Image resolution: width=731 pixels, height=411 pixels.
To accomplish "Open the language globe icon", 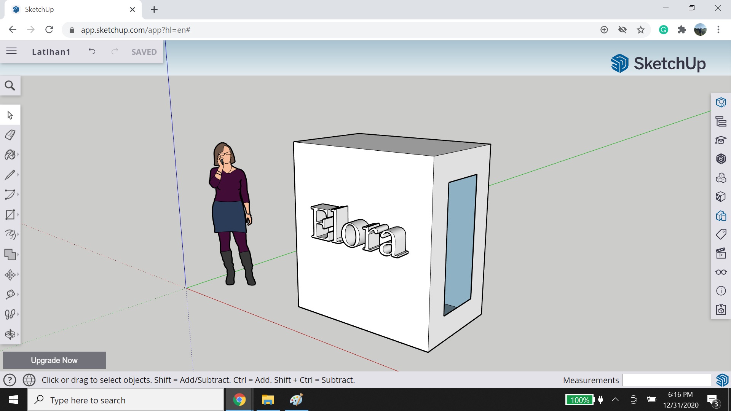I will coord(29,380).
